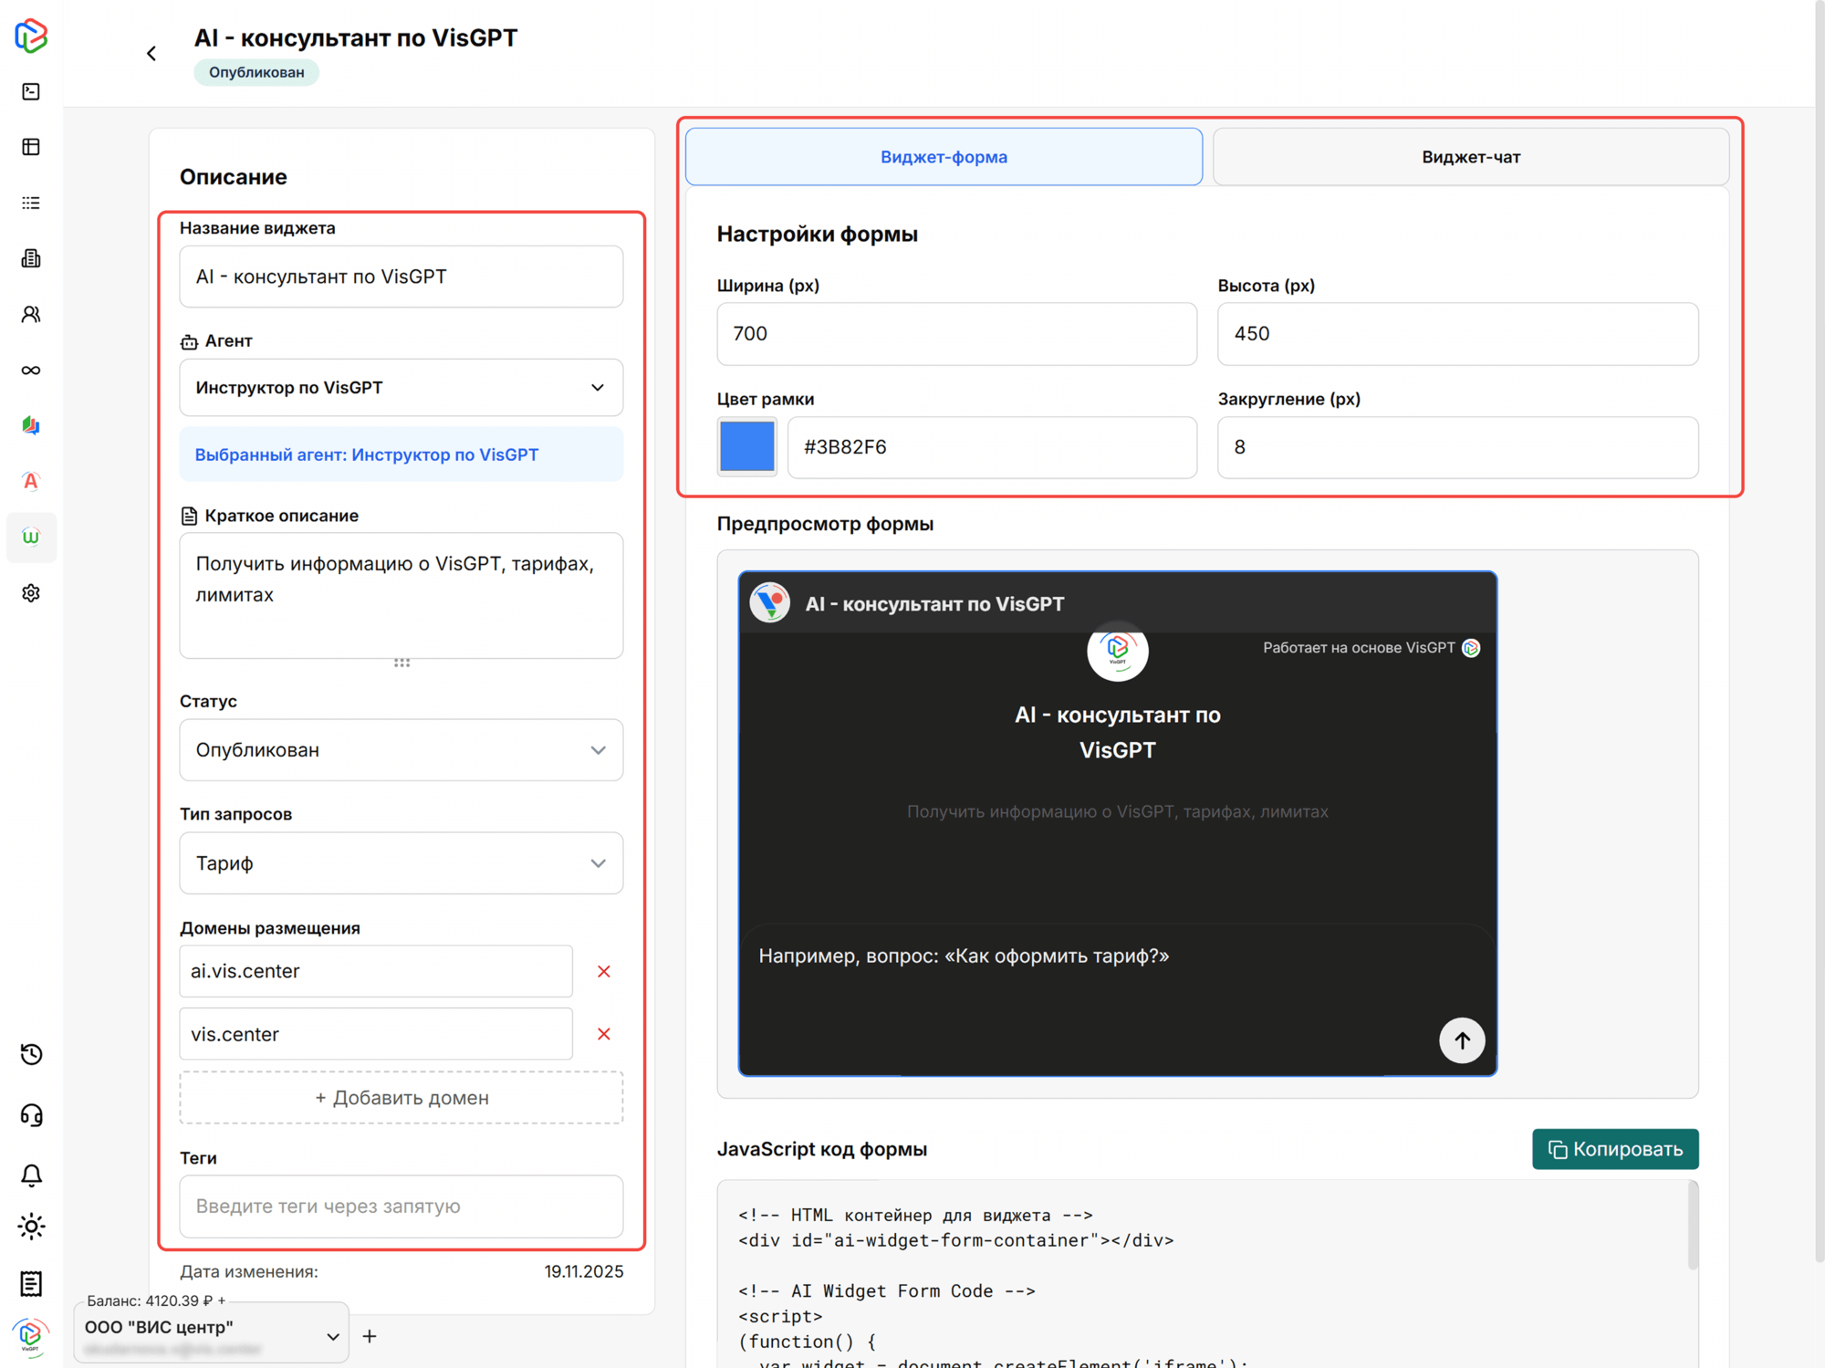Open the history clock icon
1825x1368 pixels.
(31, 1055)
